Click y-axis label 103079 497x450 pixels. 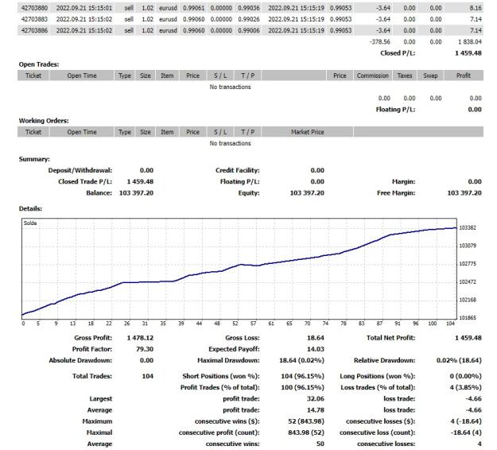coord(468,246)
